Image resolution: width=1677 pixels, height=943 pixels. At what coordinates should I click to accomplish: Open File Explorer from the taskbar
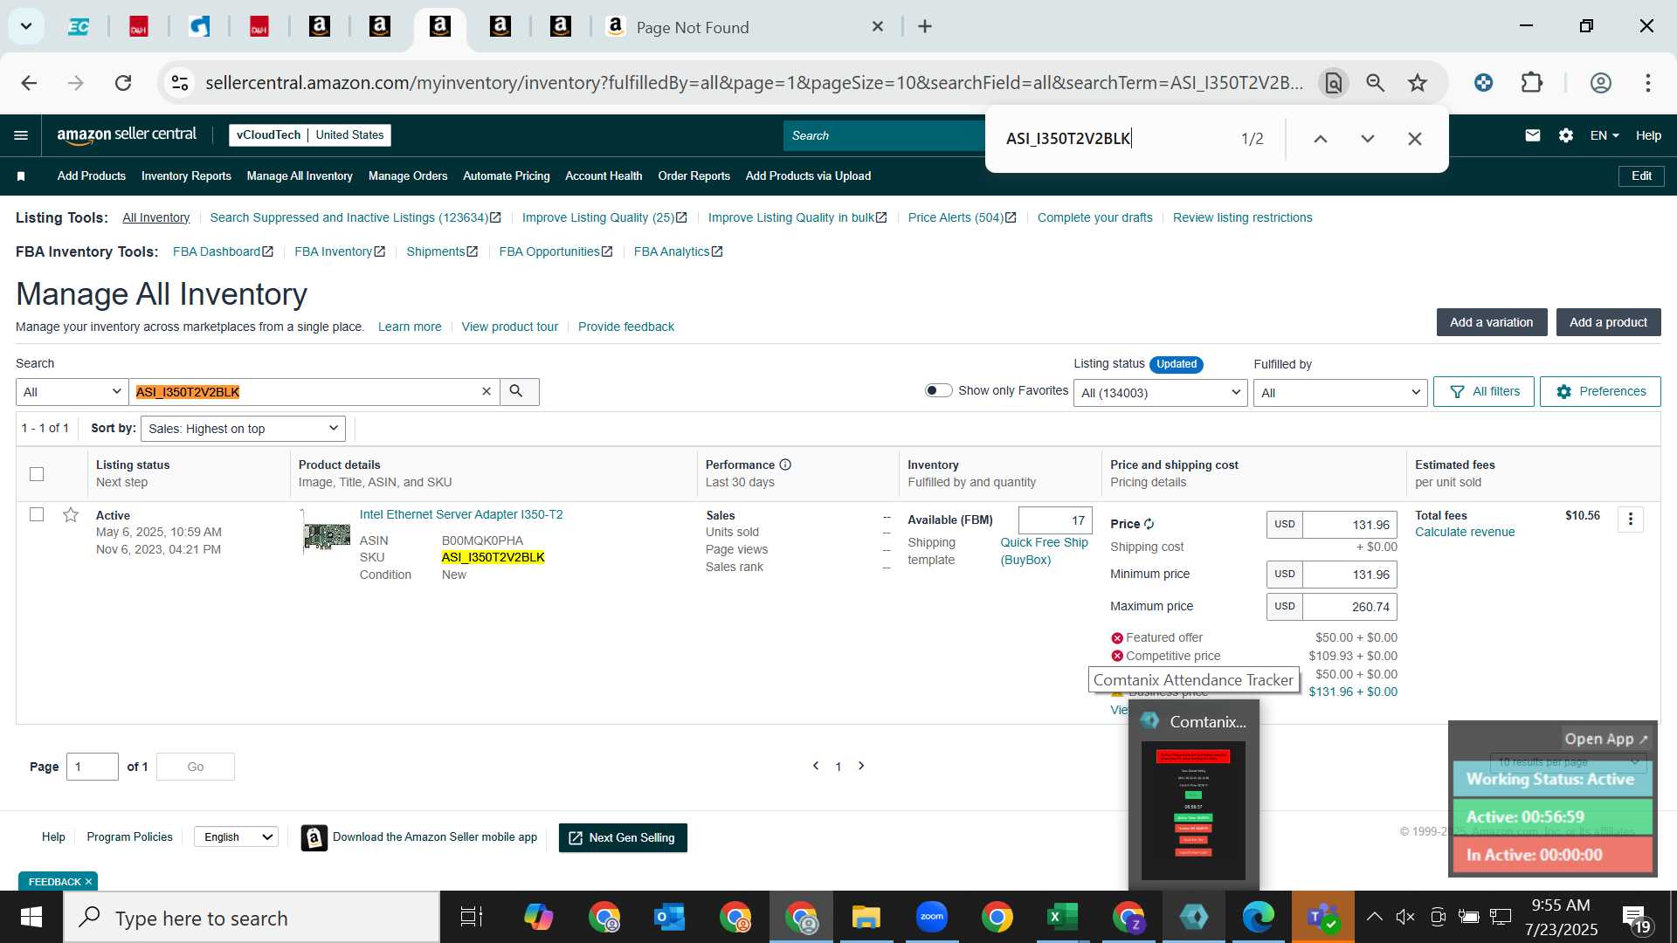866,917
